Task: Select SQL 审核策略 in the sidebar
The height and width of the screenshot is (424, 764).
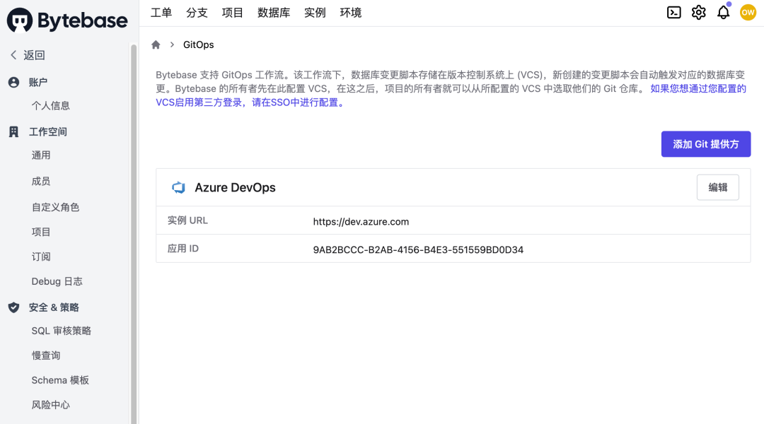Action: coord(62,331)
